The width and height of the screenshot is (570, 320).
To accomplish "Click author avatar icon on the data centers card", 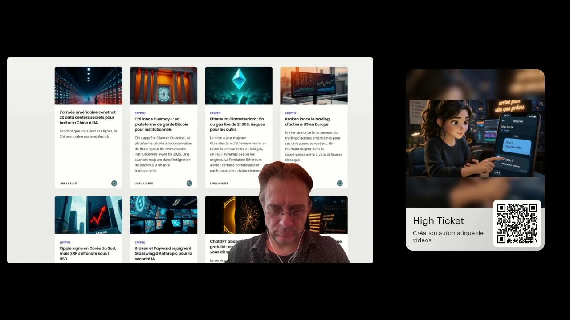I will pos(114,183).
